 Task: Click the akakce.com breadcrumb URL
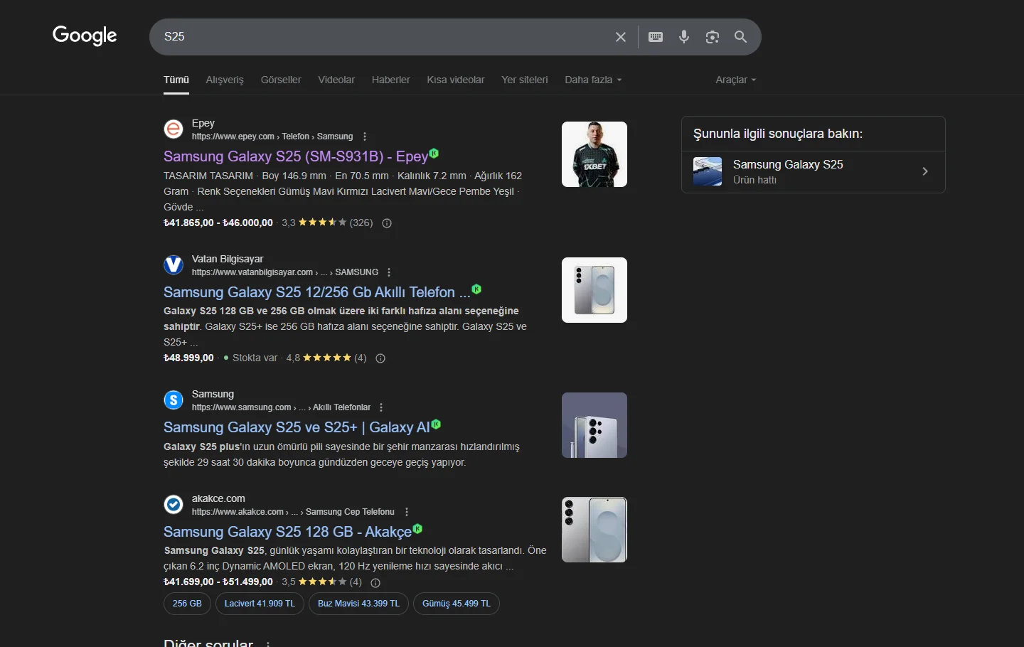(x=293, y=512)
